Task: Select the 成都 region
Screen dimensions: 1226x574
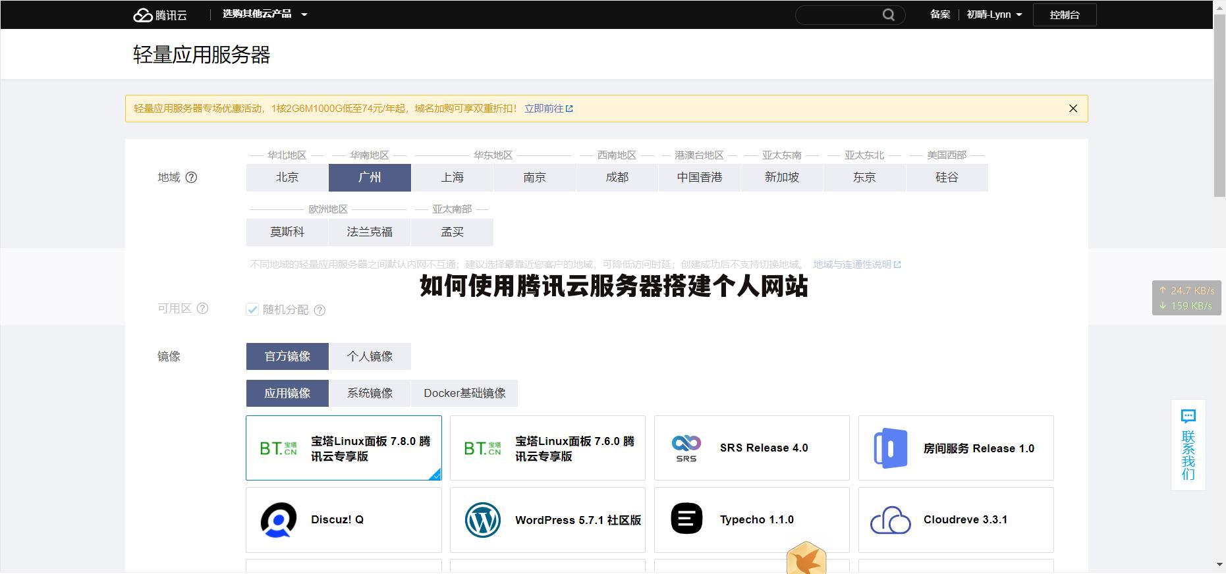Action: [x=617, y=178]
